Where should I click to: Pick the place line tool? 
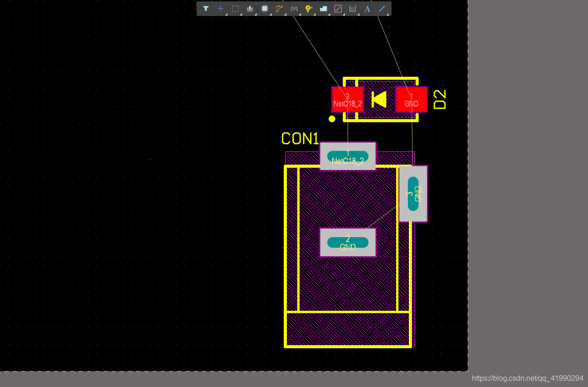pos(382,9)
